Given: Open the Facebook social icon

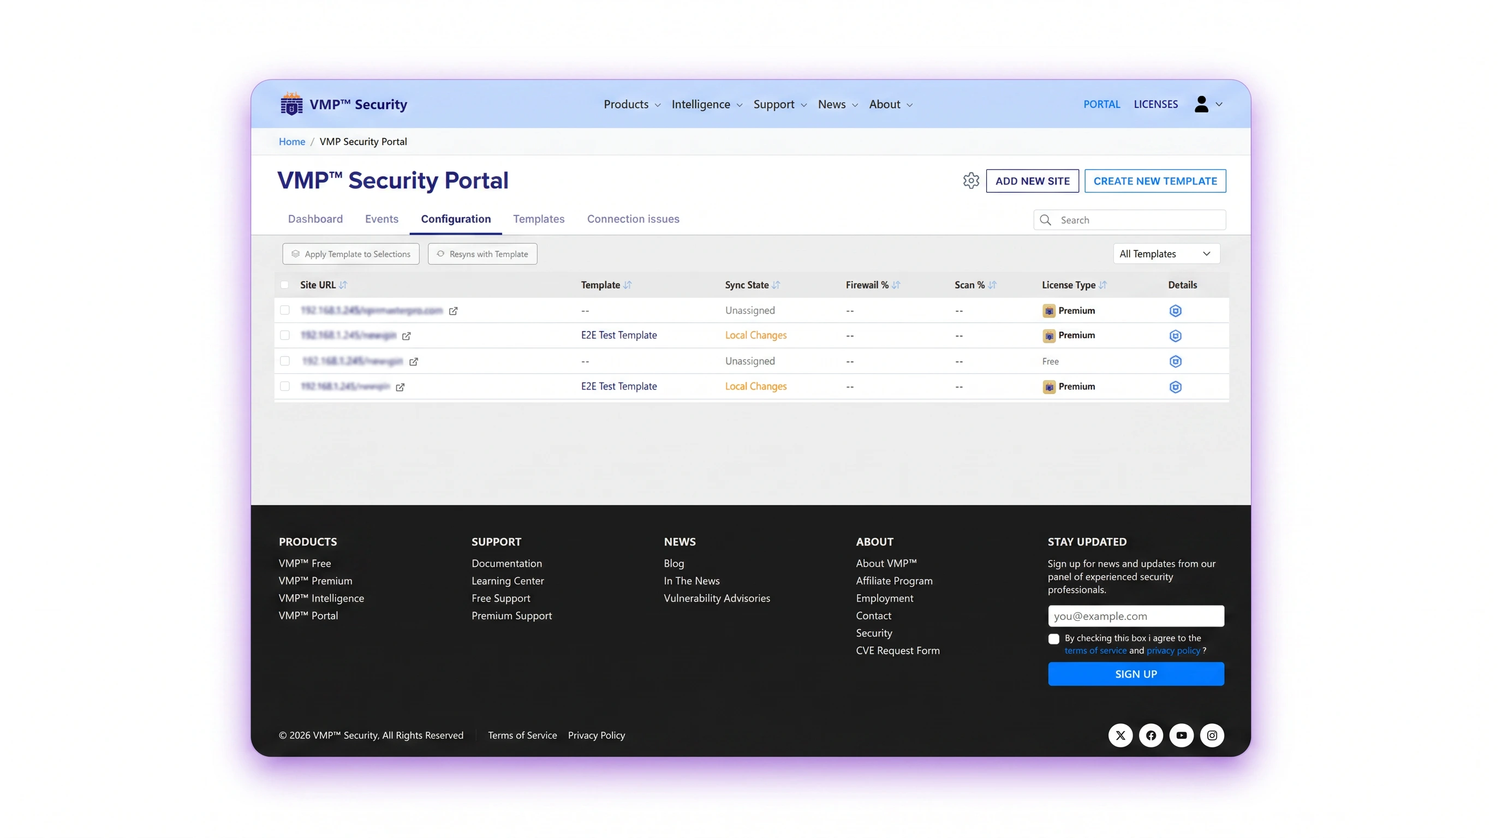Looking at the screenshot, I should (x=1151, y=735).
